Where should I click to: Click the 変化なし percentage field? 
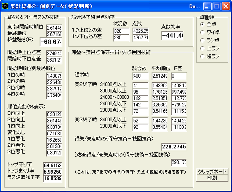54,134
